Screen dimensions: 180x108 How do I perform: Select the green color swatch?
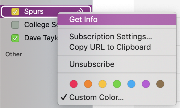tap(117, 84)
